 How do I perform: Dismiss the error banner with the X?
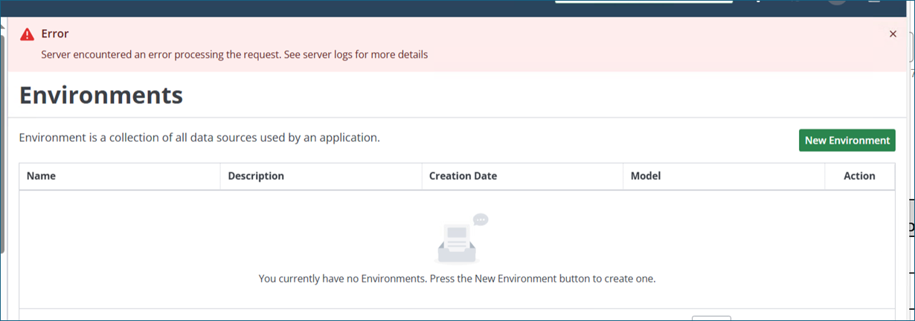(893, 34)
